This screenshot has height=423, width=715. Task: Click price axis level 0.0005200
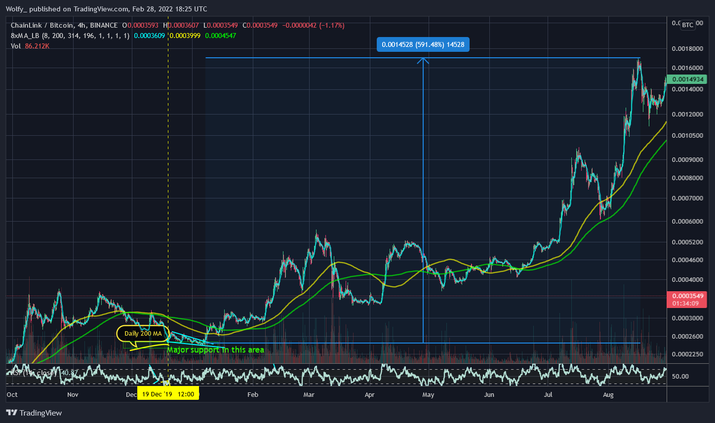[688, 242]
